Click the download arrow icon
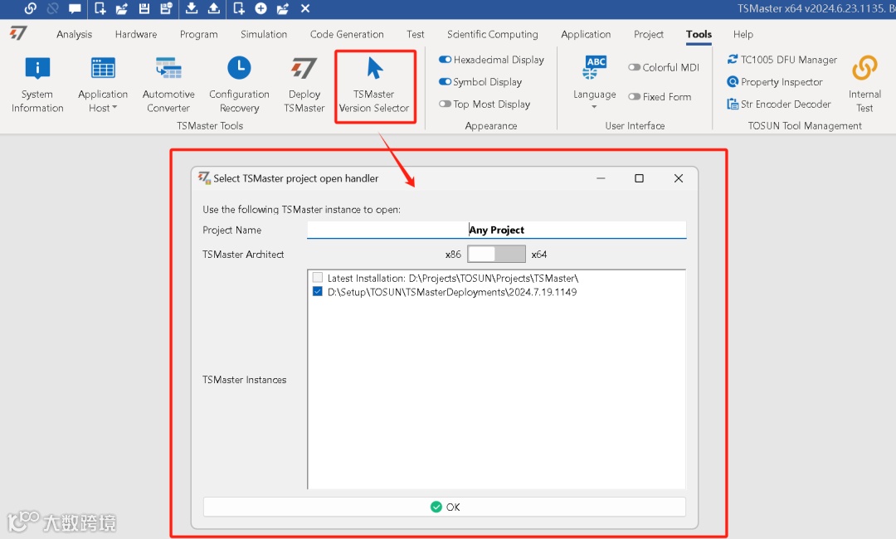896x539 pixels. pos(192,8)
